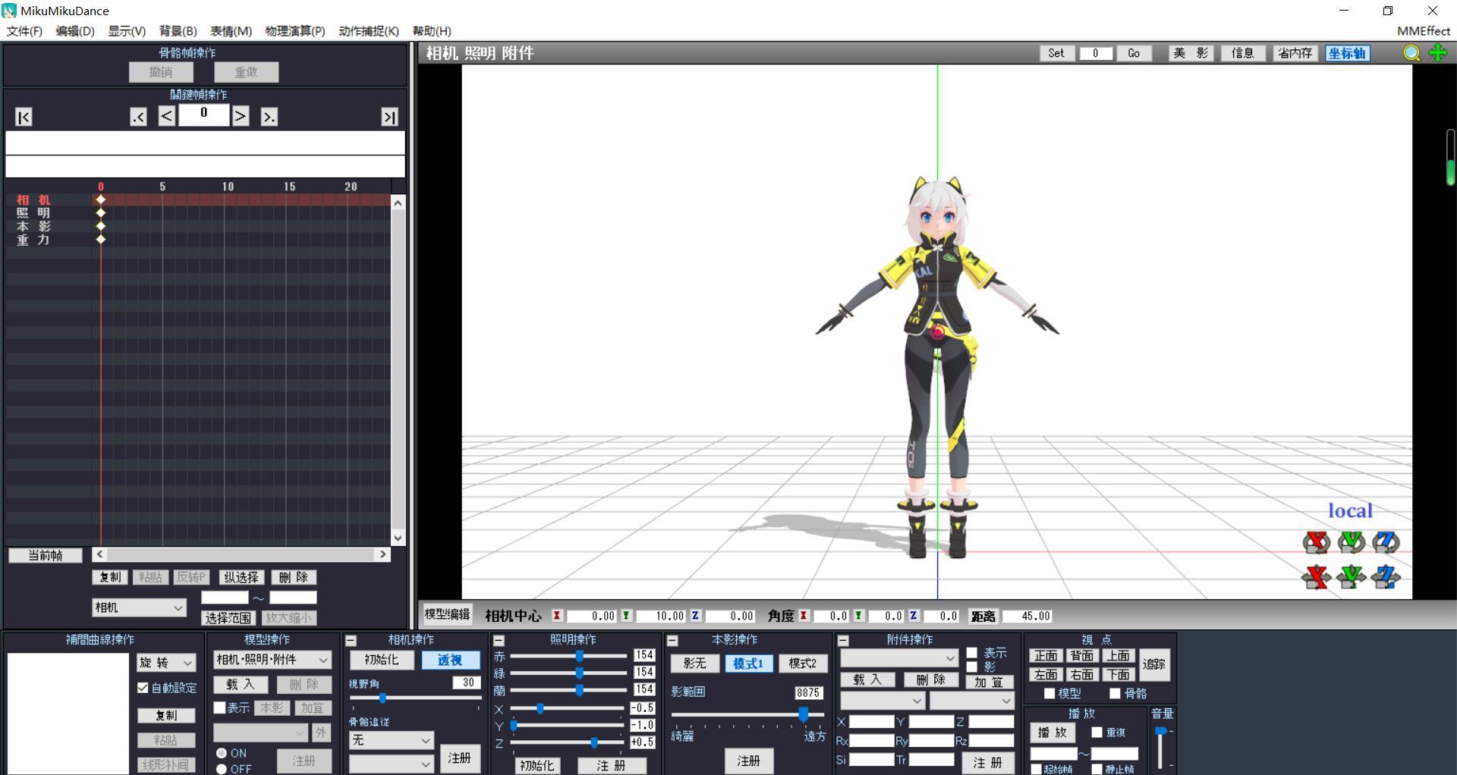Open the 骨骼追従 dropdown showing 无
Screen dimensions: 1457x775
pos(391,740)
